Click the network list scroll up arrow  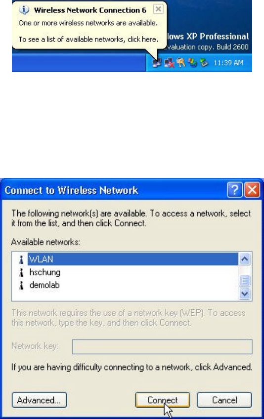245,259
